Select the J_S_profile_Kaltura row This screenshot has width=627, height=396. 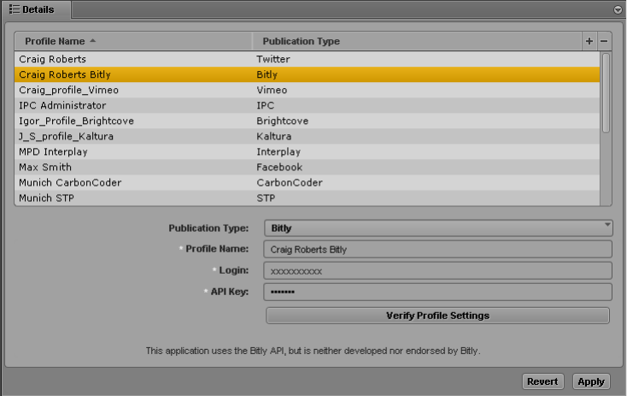(308, 136)
